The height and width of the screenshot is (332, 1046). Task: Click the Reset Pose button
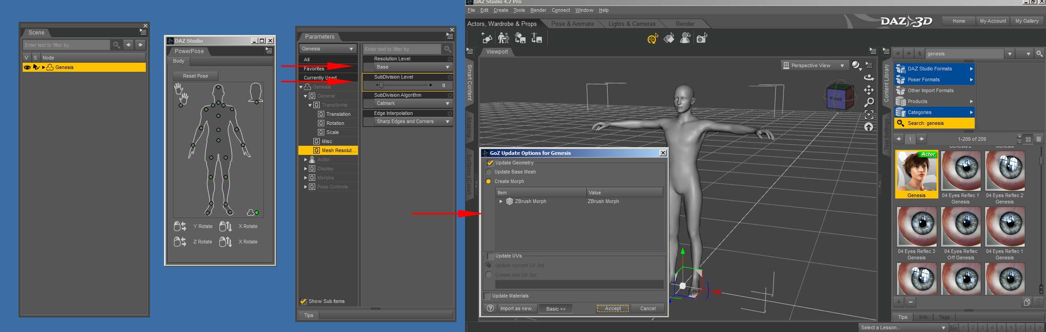pyautogui.click(x=195, y=76)
